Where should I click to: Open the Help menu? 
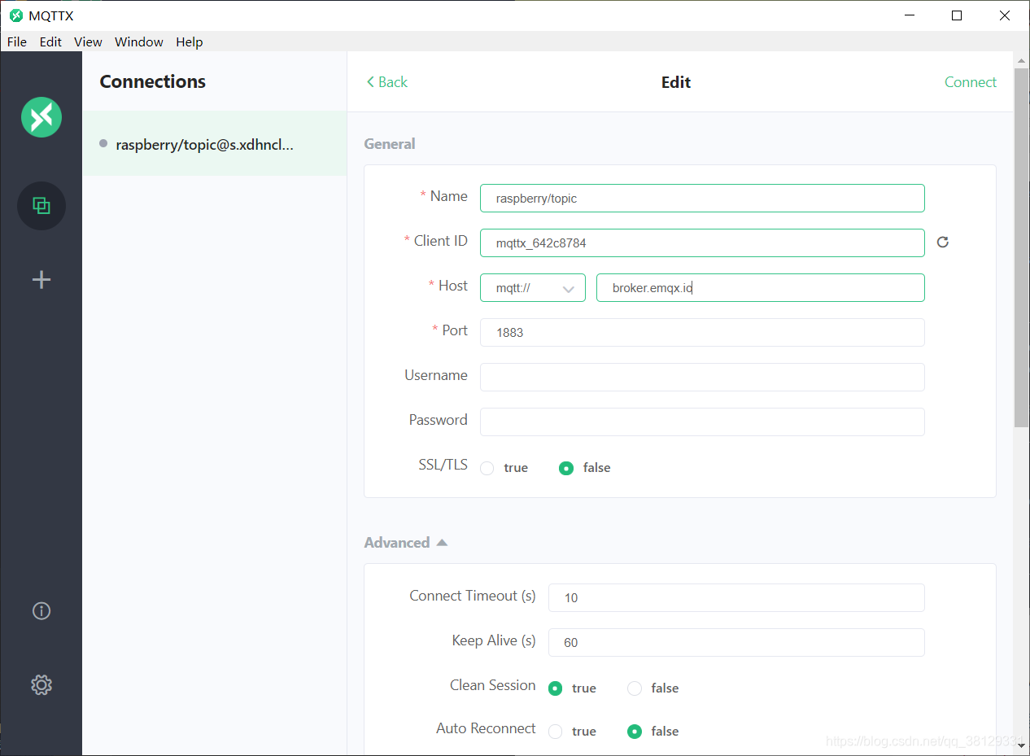pos(190,42)
